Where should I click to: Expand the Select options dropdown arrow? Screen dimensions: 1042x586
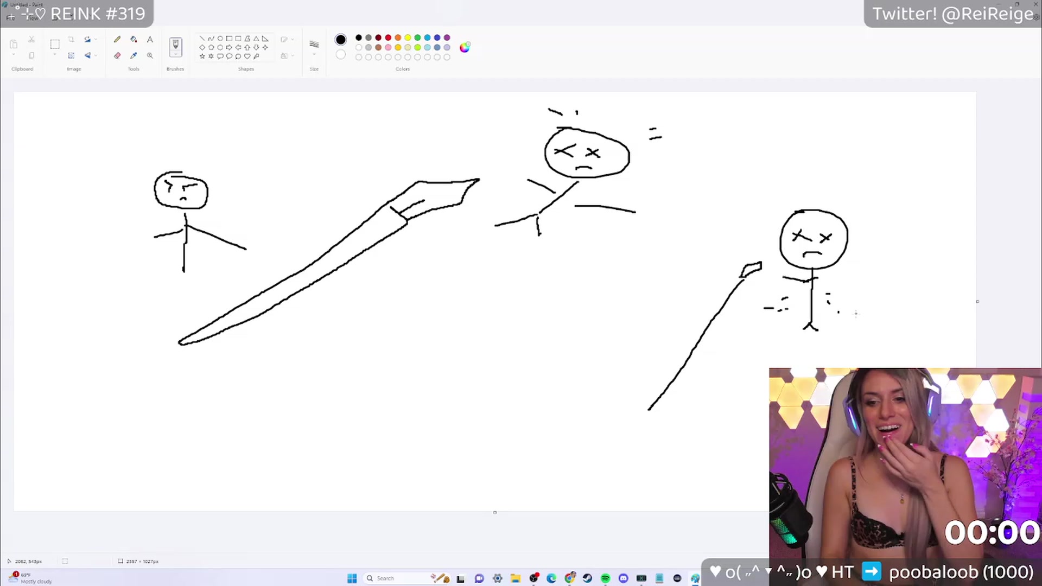pyautogui.click(x=55, y=55)
